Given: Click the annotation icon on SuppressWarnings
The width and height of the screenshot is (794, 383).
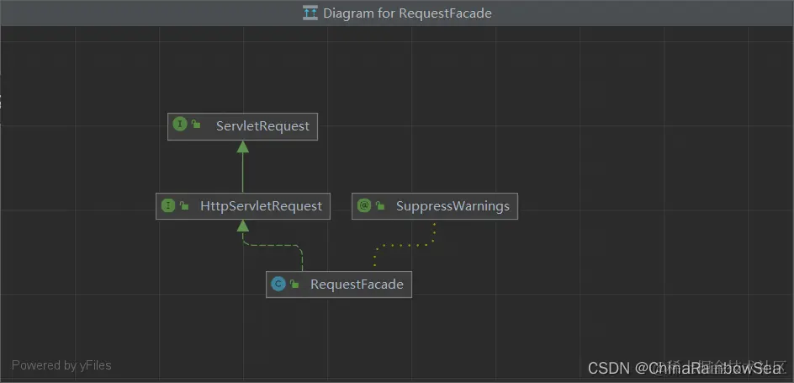Looking at the screenshot, I should point(364,205).
